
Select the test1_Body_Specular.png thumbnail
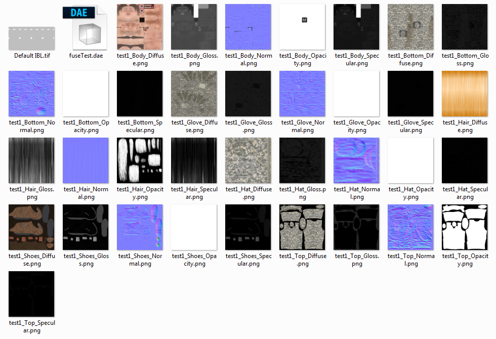point(356,27)
